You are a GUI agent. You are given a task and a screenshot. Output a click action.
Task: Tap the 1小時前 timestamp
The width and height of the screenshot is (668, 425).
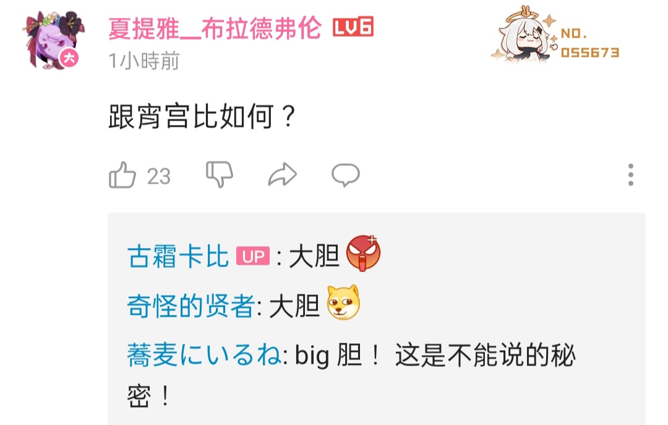144,61
